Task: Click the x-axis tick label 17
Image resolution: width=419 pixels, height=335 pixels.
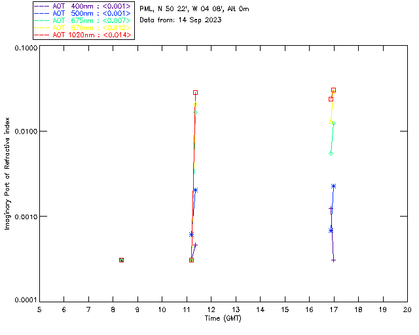Action: click(334, 309)
